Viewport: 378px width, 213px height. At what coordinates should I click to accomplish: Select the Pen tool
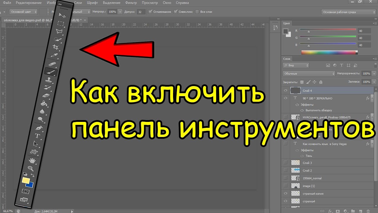39,128
